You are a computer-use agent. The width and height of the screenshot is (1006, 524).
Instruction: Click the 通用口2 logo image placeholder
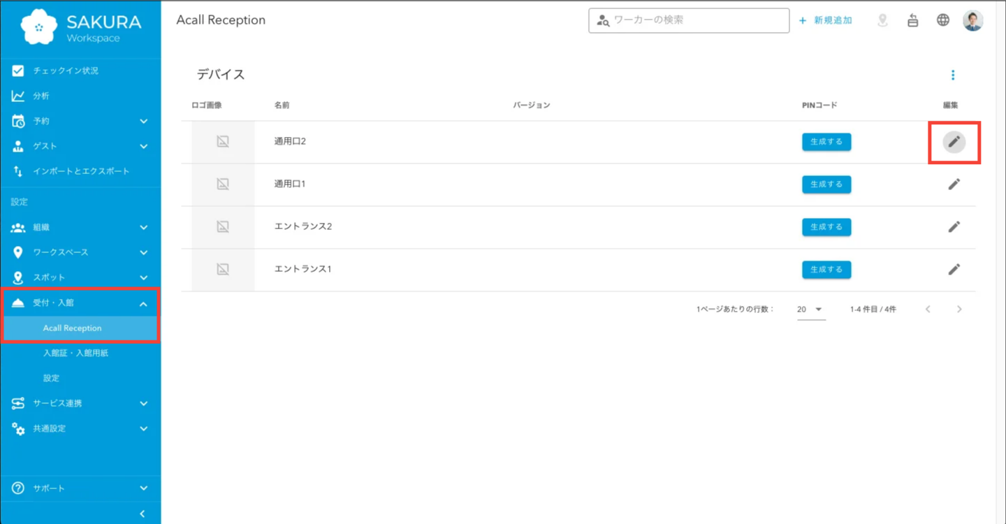click(x=223, y=143)
